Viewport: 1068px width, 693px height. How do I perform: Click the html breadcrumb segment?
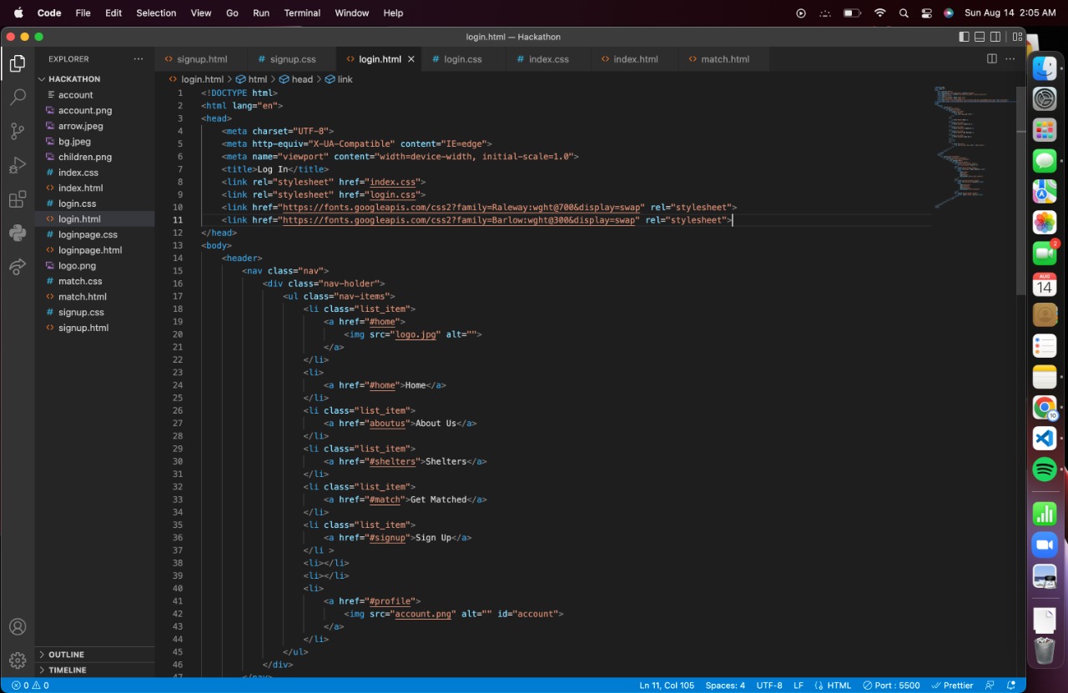coord(251,79)
